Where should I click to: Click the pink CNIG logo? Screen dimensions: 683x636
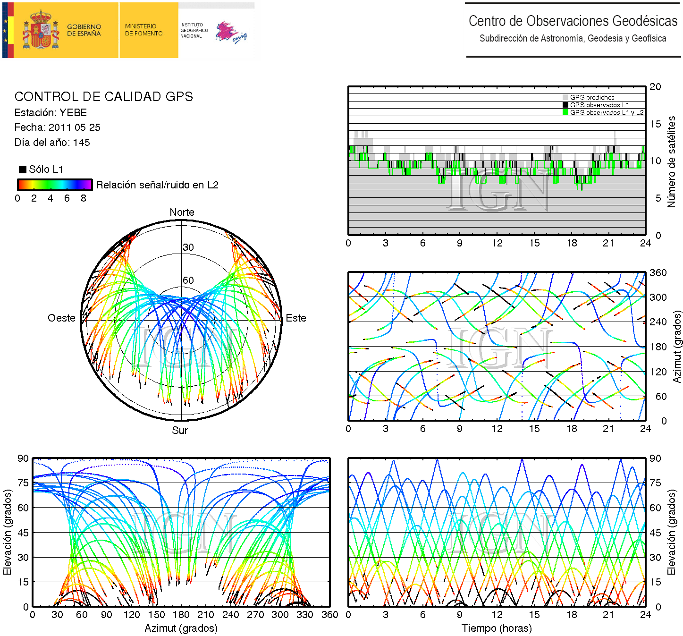coord(230,32)
